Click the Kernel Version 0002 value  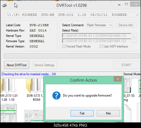[x=34, y=47]
